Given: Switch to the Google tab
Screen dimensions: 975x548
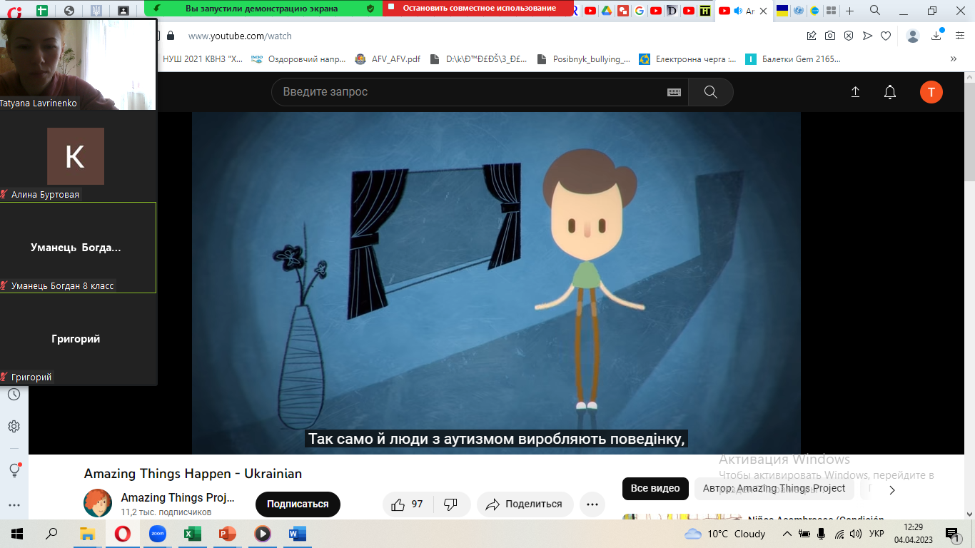Looking at the screenshot, I should (639, 11).
